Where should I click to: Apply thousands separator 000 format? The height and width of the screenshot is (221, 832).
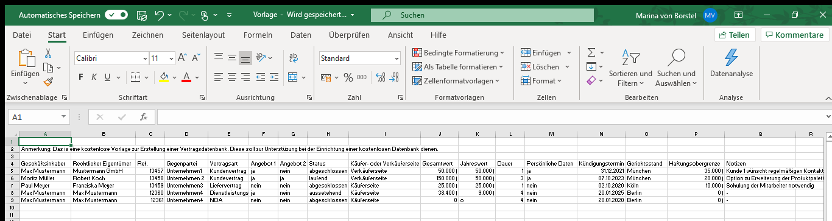click(x=362, y=77)
